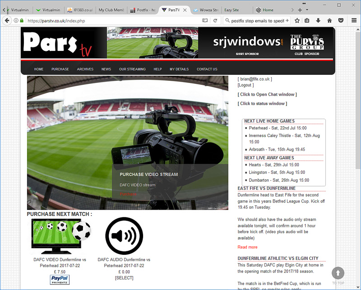The width and height of the screenshot is (361, 290).
Task: Click Hearts - Sat, 29th Jul 15:00
Action: click(274, 165)
